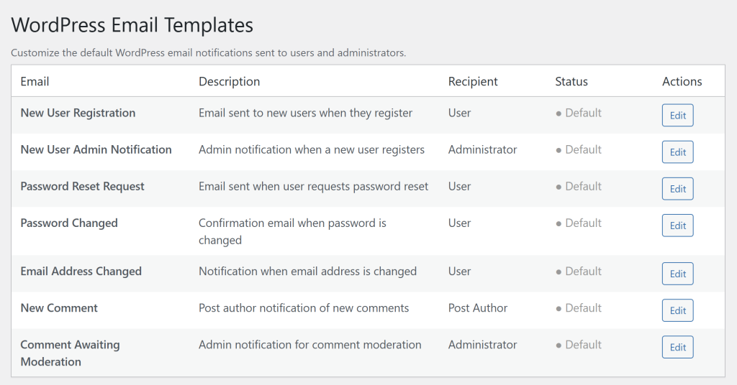737x385 pixels.
Task: Click the 'Customize the default WordPress email notifications' subtitle
Action: pos(208,52)
